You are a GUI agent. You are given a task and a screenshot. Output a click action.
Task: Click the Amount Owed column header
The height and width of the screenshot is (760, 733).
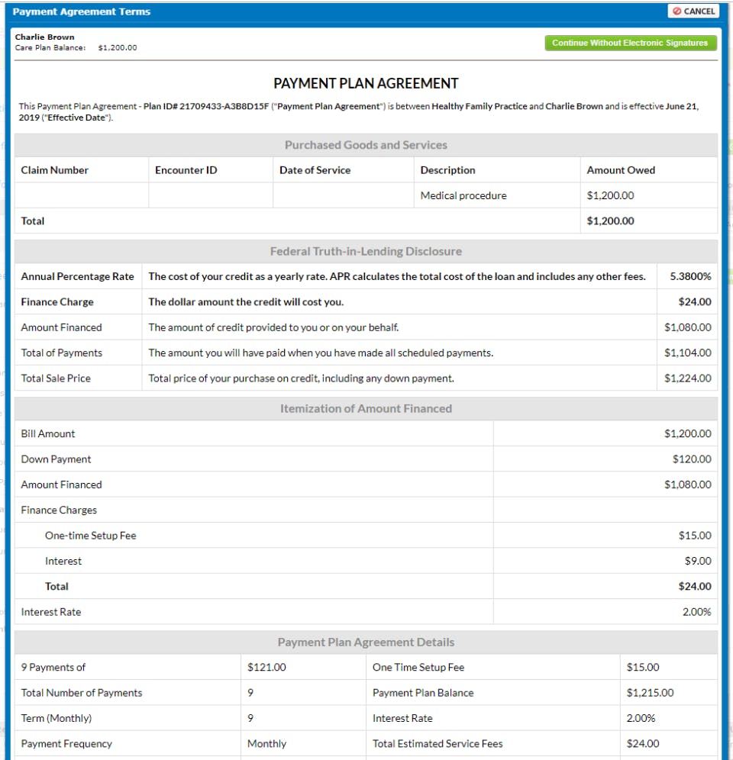click(x=621, y=170)
